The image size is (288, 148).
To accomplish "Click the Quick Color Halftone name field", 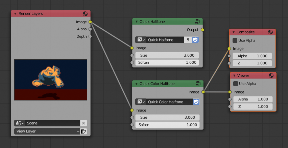I will point(170,102).
